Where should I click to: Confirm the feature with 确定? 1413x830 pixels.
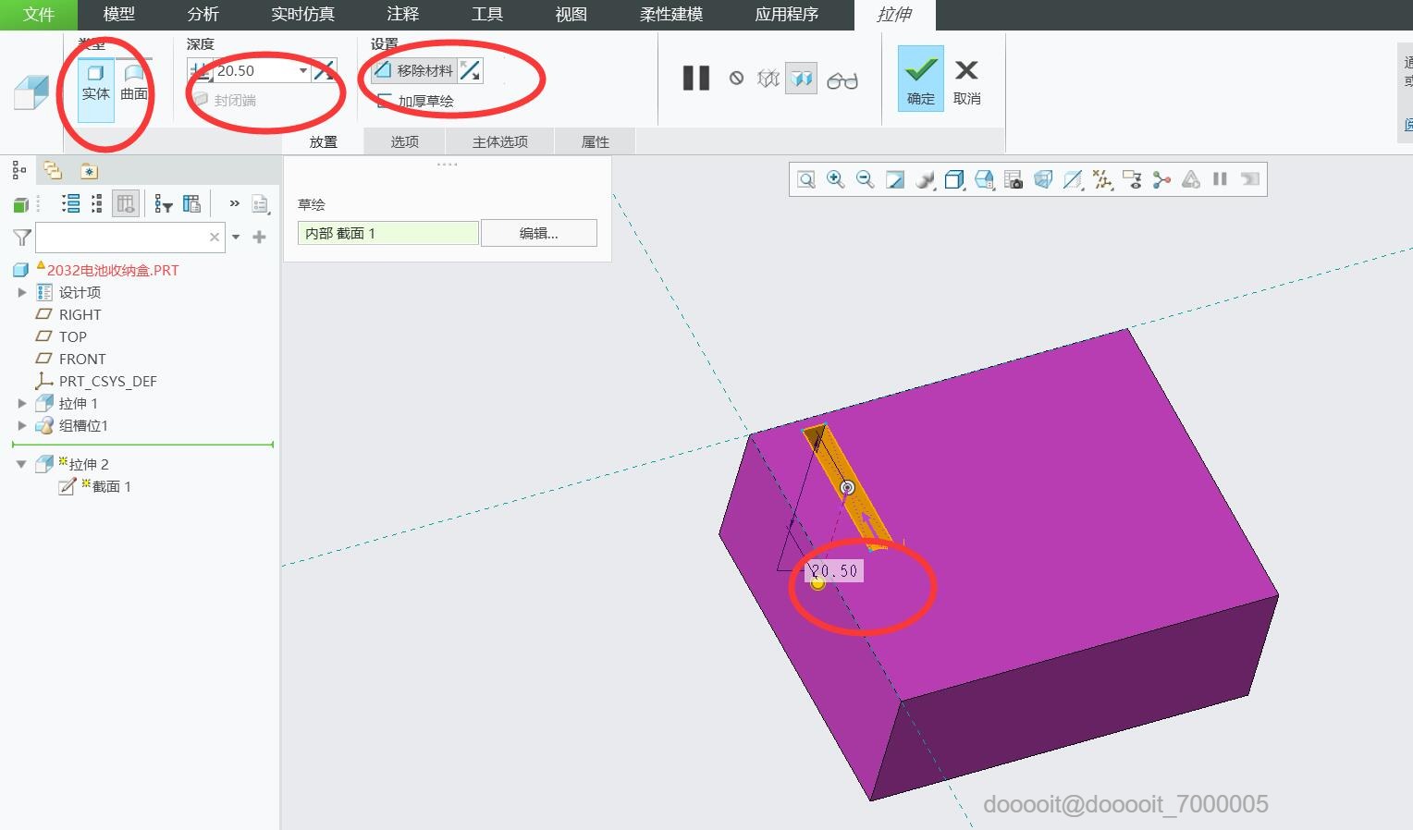click(921, 79)
